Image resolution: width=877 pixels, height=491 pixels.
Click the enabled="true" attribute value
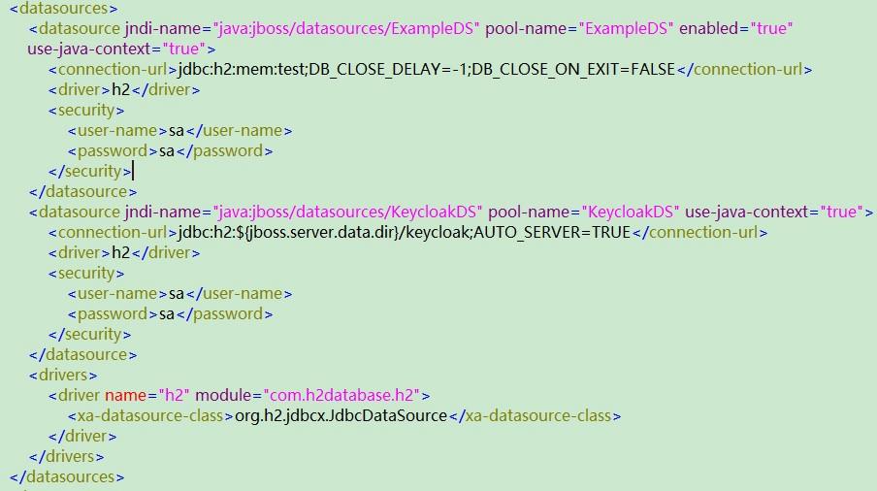click(x=772, y=28)
